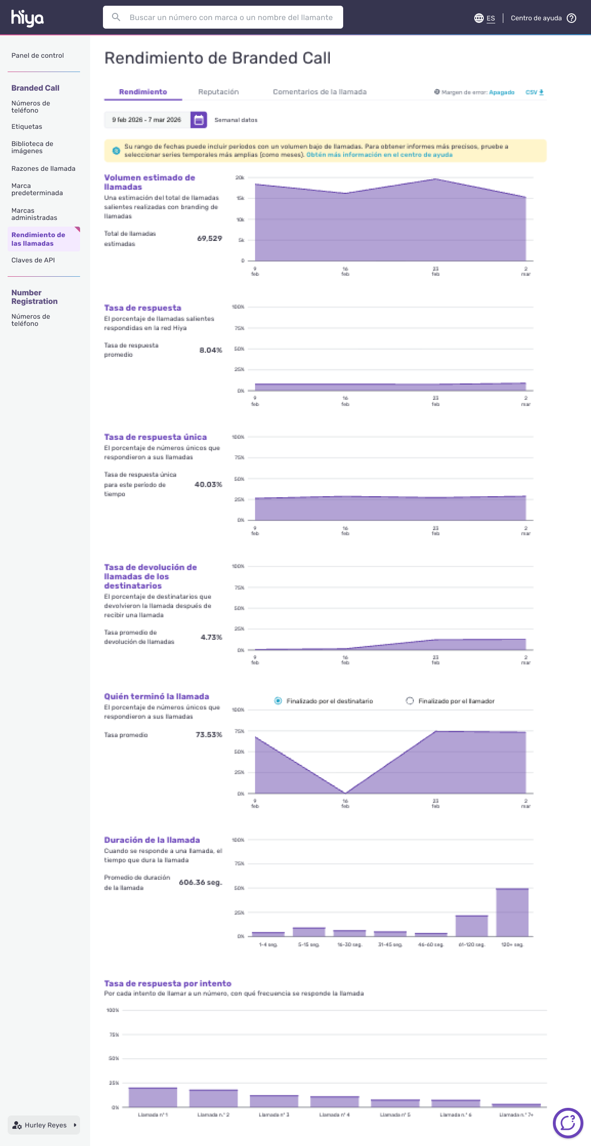Follow the help center info link

click(379, 155)
